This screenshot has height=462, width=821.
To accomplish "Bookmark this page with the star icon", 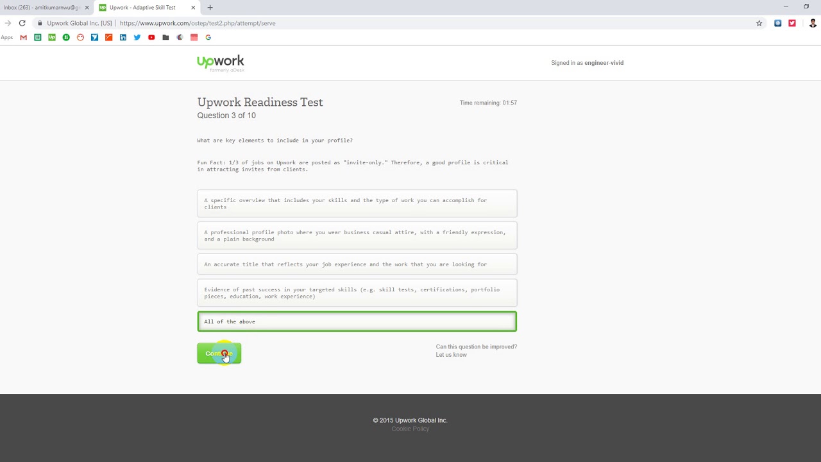I will (759, 23).
